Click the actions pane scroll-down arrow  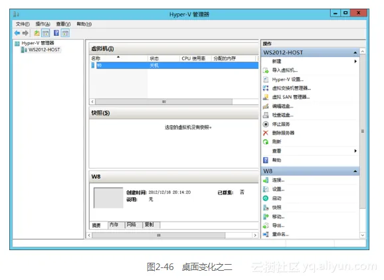[x=363, y=236]
